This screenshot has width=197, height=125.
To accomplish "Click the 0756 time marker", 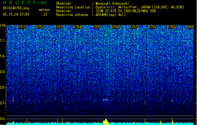I will 115,27.
